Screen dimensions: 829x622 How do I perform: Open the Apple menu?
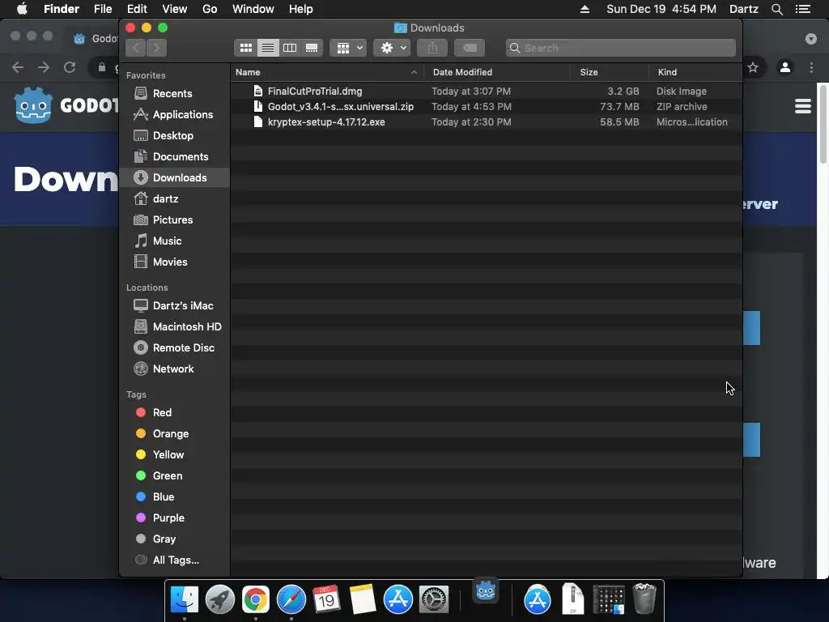tap(22, 9)
